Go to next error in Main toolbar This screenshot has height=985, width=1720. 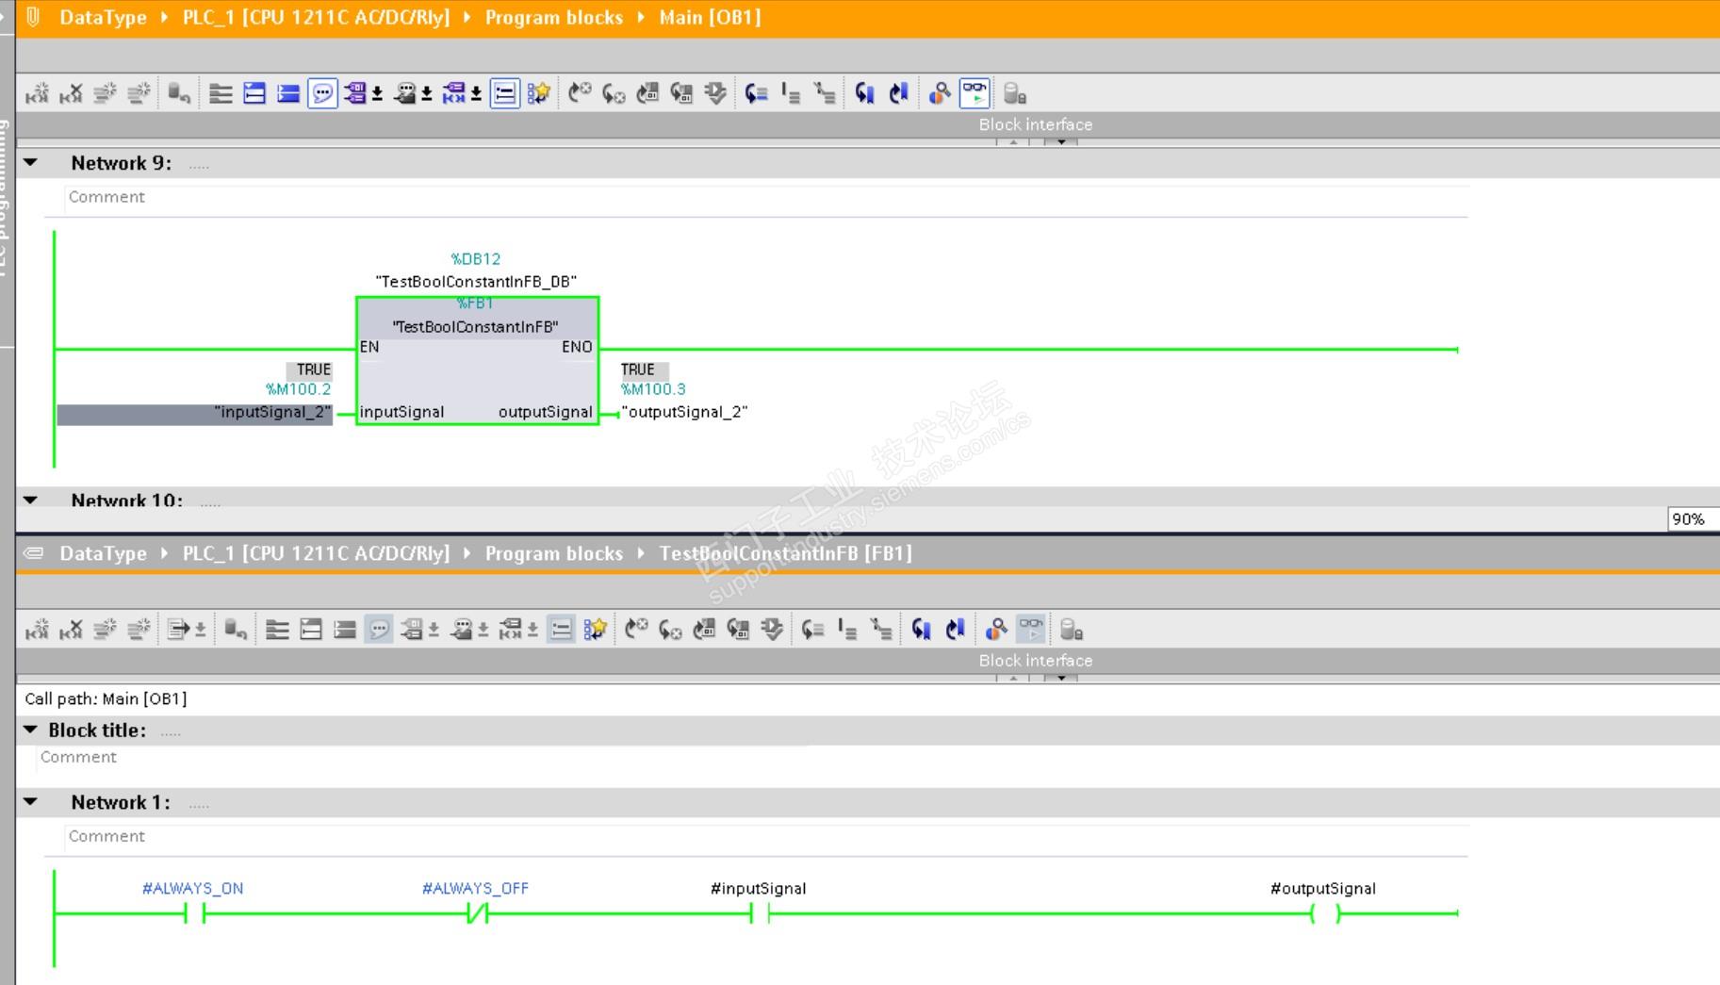point(614,93)
